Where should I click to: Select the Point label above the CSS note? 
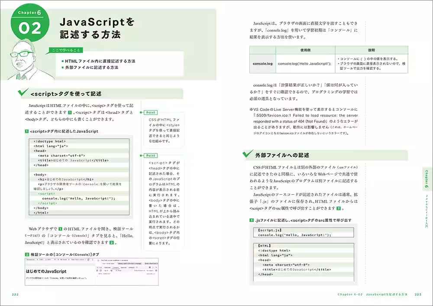coord(150,112)
